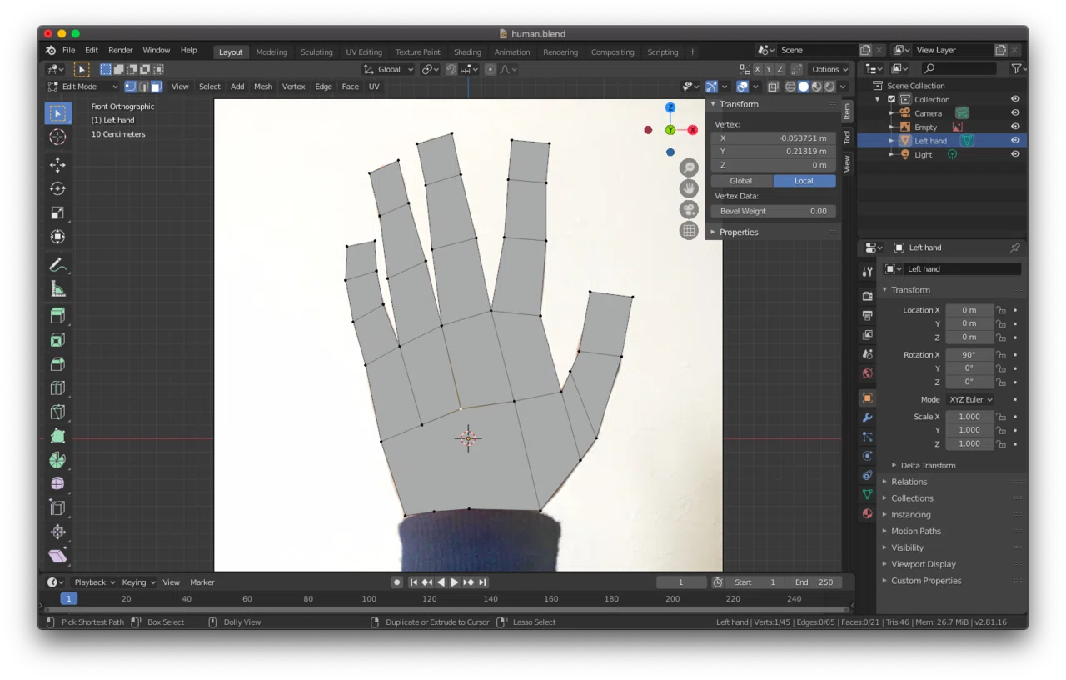Pick the Measure tool
Viewport: 1066px width, 680px height.
coord(57,289)
